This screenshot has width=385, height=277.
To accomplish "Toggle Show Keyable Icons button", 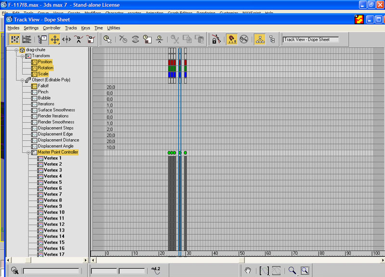I will tap(244, 40).
